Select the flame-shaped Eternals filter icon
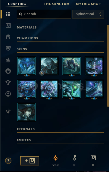The height and width of the screenshot is (172, 109). tap(8, 60)
